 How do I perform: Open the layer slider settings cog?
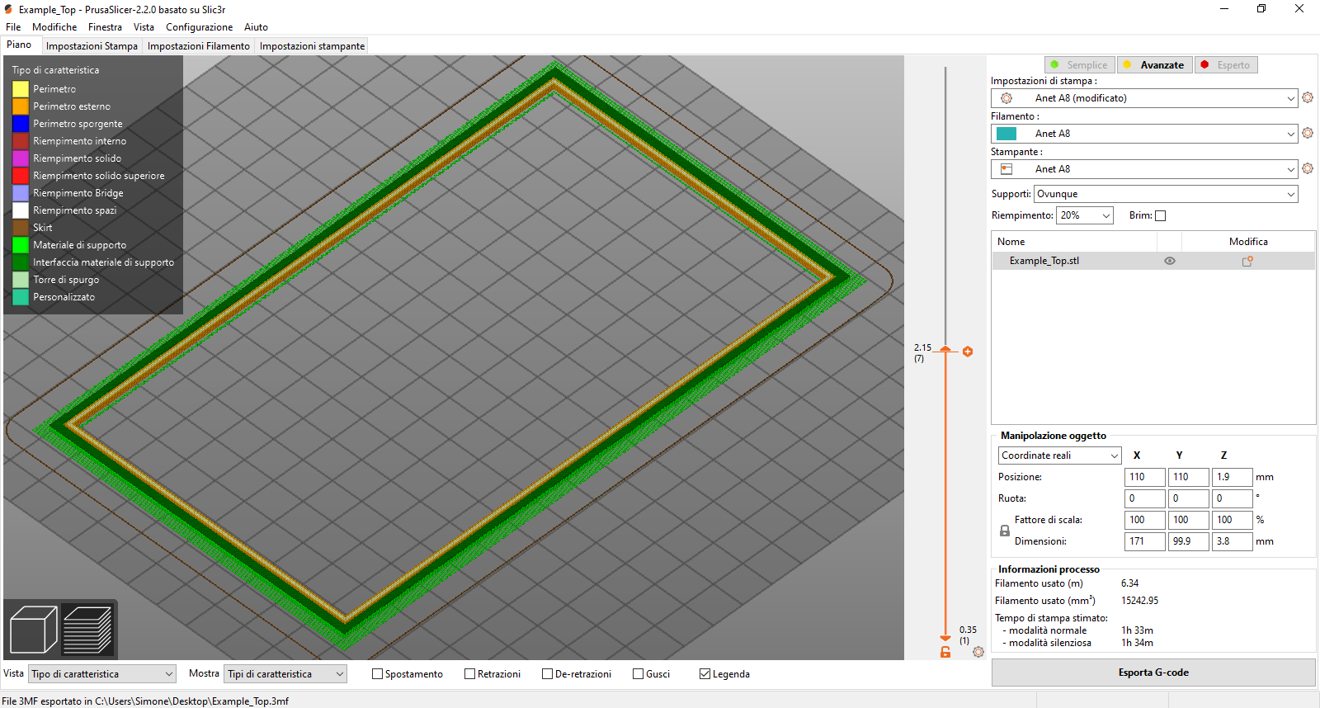[x=978, y=652]
